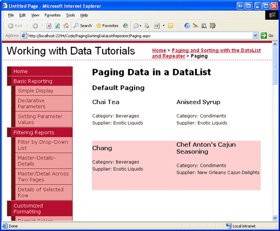
Task: Open the Favorites menu
Action: (x=52, y=15)
